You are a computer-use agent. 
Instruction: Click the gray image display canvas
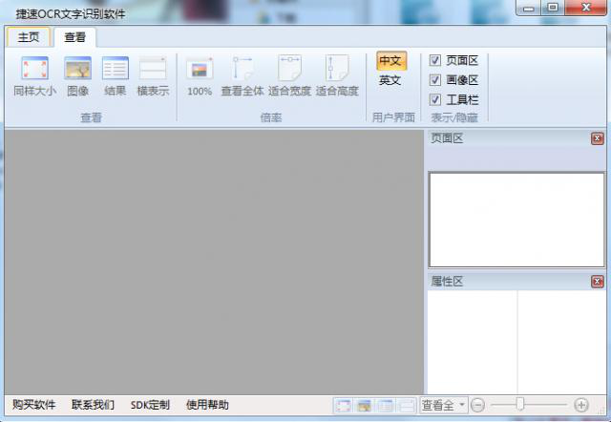(214, 262)
